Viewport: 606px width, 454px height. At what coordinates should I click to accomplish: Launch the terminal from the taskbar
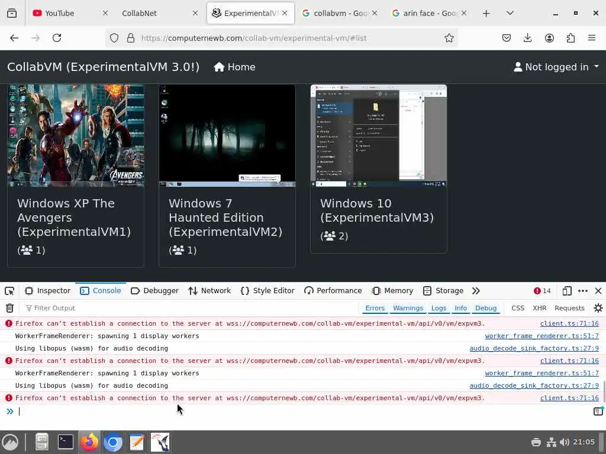(x=65, y=442)
